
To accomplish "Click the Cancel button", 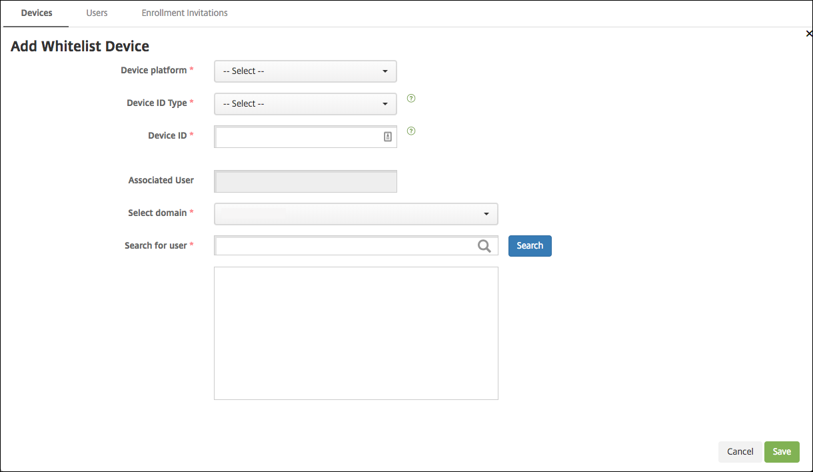I will [740, 451].
